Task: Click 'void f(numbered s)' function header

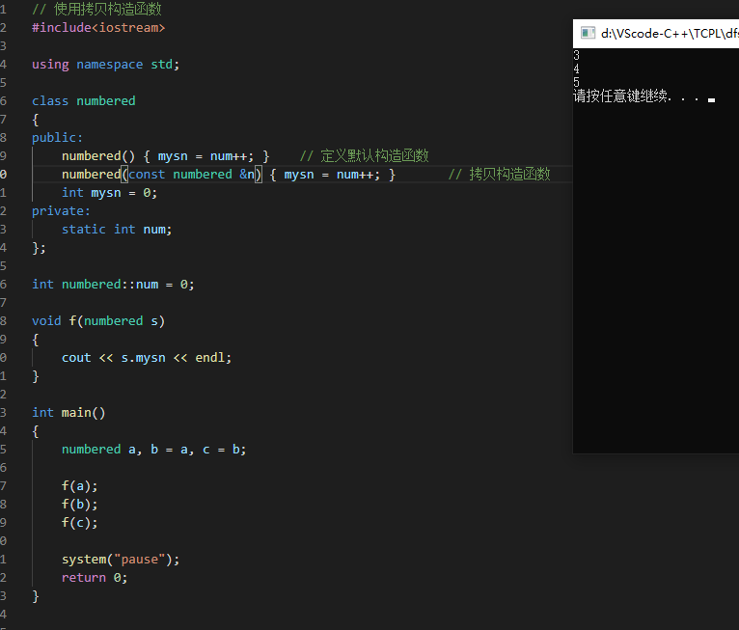Action: [x=98, y=321]
